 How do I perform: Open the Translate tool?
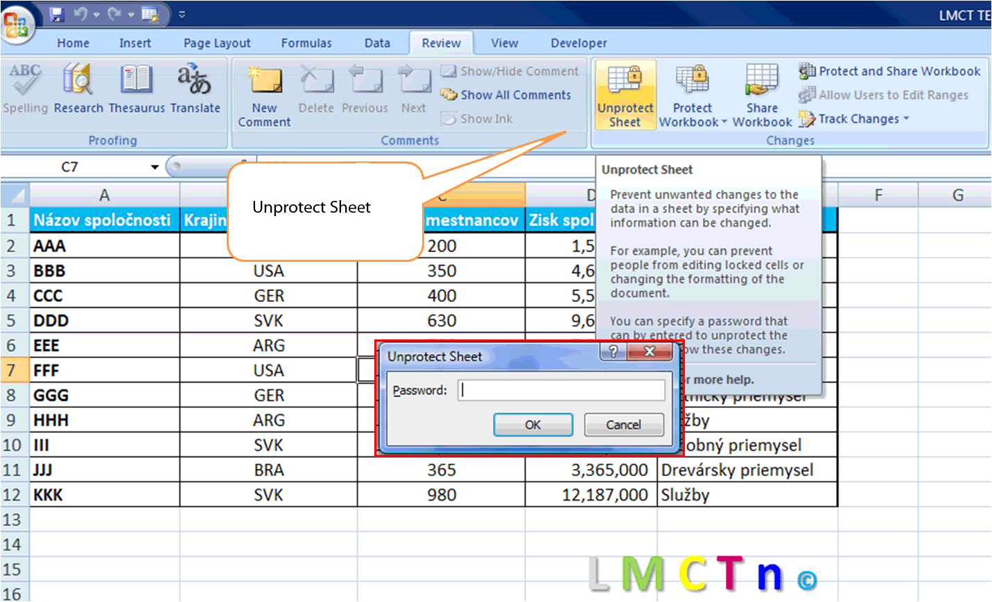click(x=195, y=89)
